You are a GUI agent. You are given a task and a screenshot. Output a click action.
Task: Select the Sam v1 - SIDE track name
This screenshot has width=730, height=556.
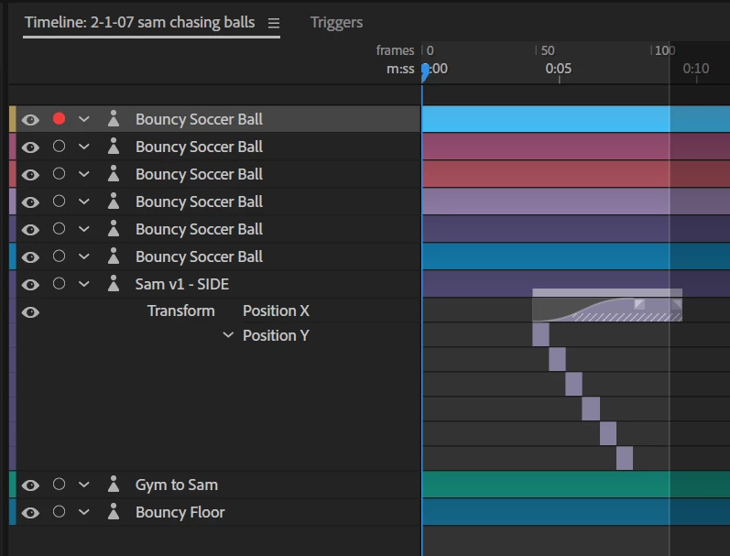click(182, 284)
